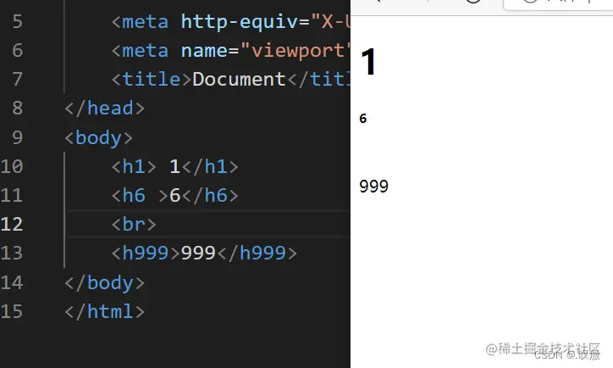
Task: Click line number 12 in the gutter
Action: (x=12, y=224)
